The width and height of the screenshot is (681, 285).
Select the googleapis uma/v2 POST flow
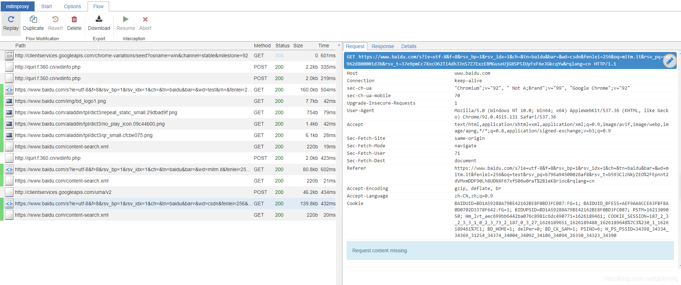pyautogui.click(x=168, y=192)
